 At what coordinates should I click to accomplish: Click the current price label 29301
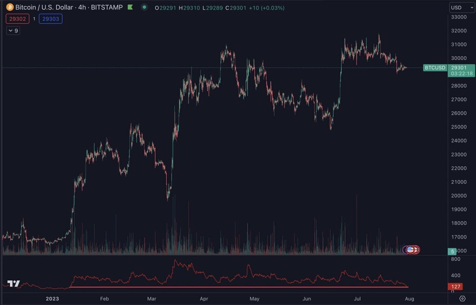459,68
